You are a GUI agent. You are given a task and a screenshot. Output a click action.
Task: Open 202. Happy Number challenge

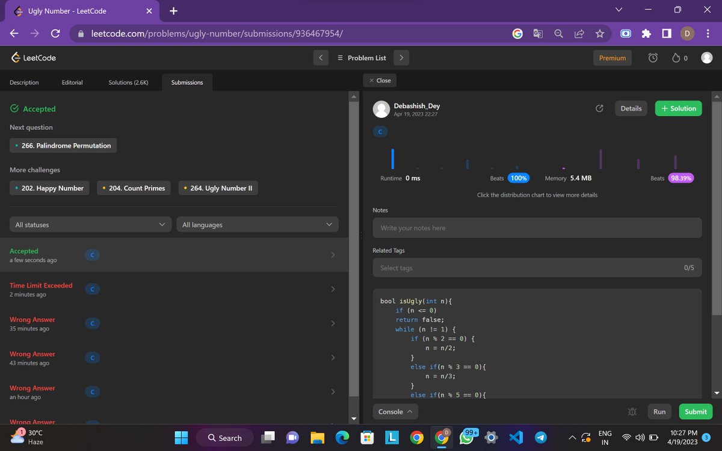(x=49, y=188)
